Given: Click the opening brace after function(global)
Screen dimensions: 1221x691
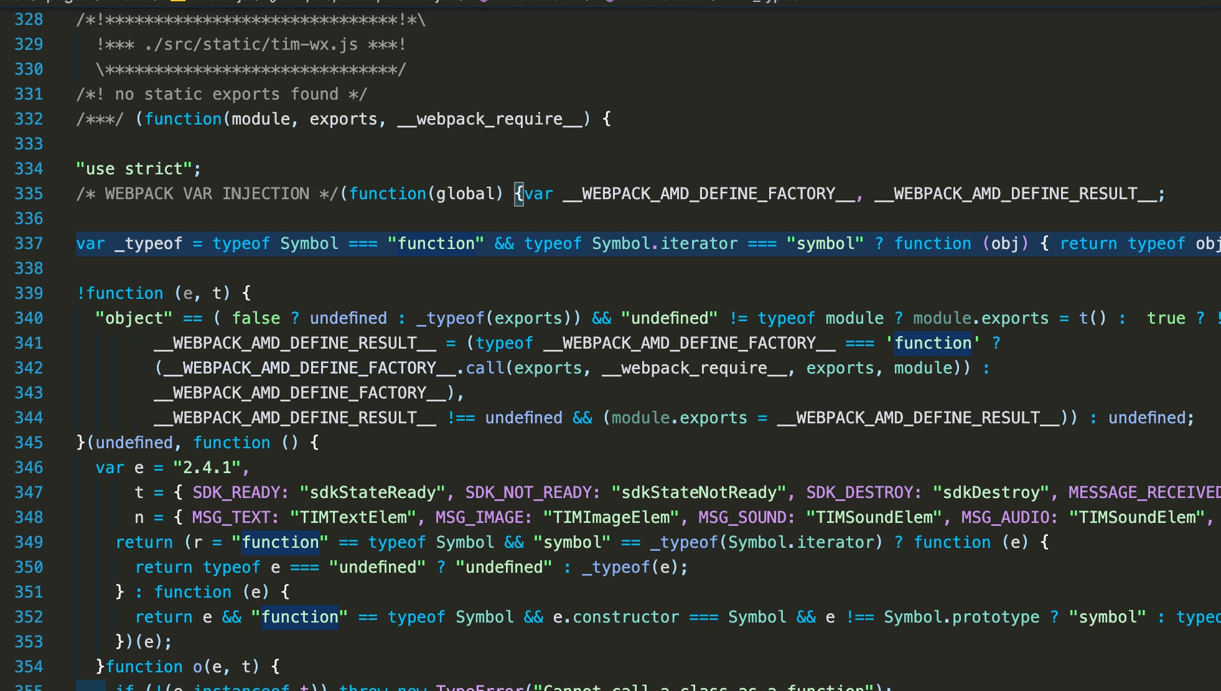Looking at the screenshot, I should pos(518,194).
